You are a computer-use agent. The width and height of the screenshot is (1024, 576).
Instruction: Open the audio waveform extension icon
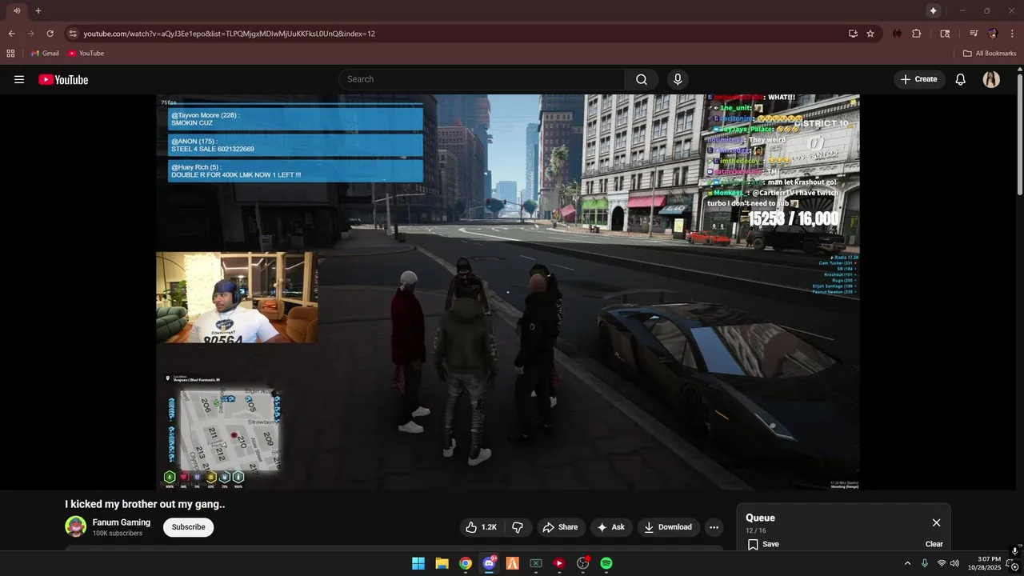click(x=897, y=34)
